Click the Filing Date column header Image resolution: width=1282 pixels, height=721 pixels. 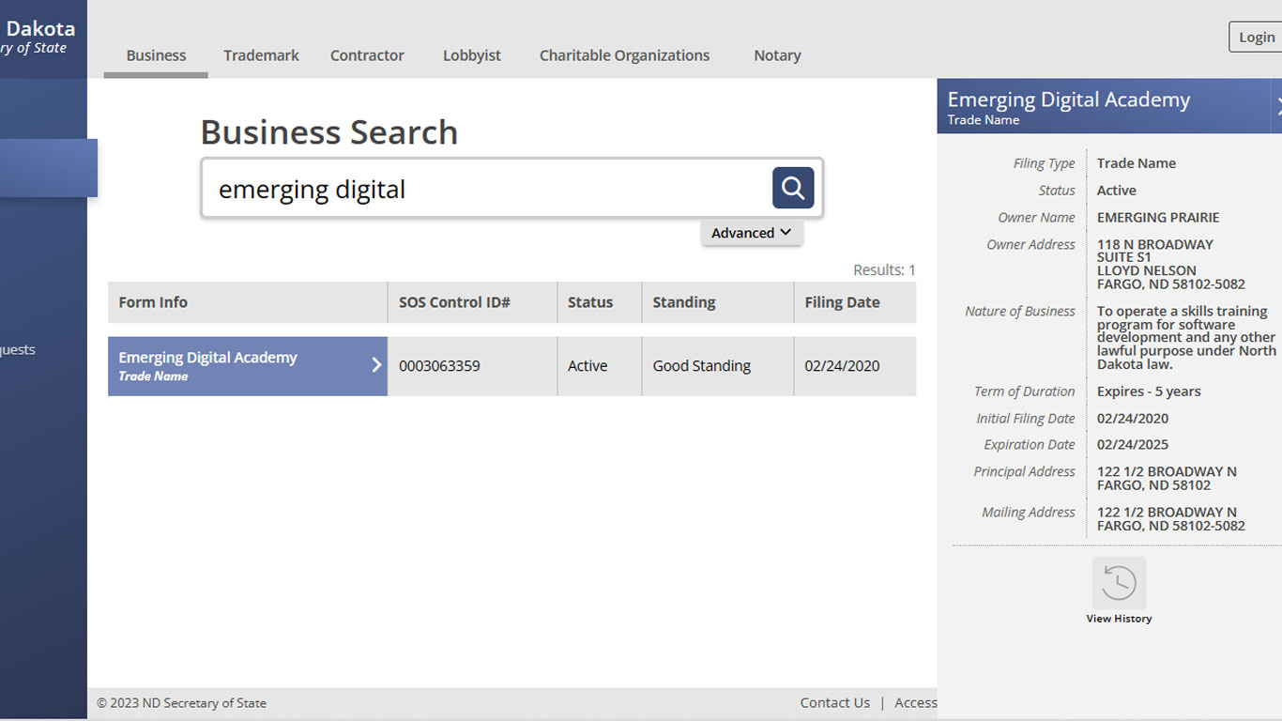(x=855, y=302)
